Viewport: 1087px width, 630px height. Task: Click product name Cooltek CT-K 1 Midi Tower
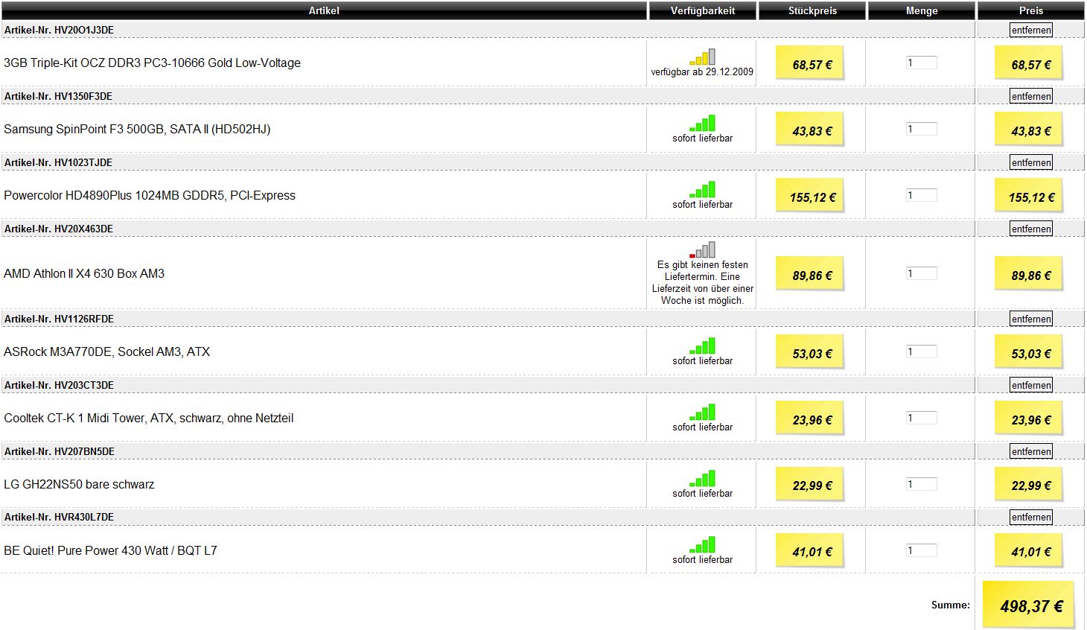[x=149, y=418]
